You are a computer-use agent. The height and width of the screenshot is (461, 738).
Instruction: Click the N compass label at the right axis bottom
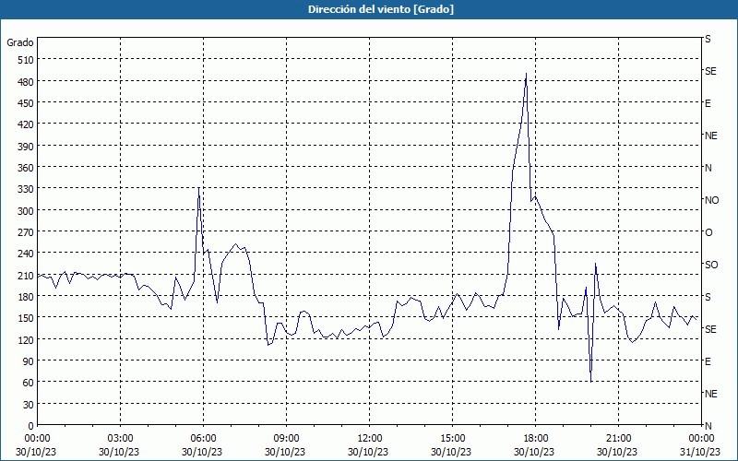pyautogui.click(x=708, y=426)
